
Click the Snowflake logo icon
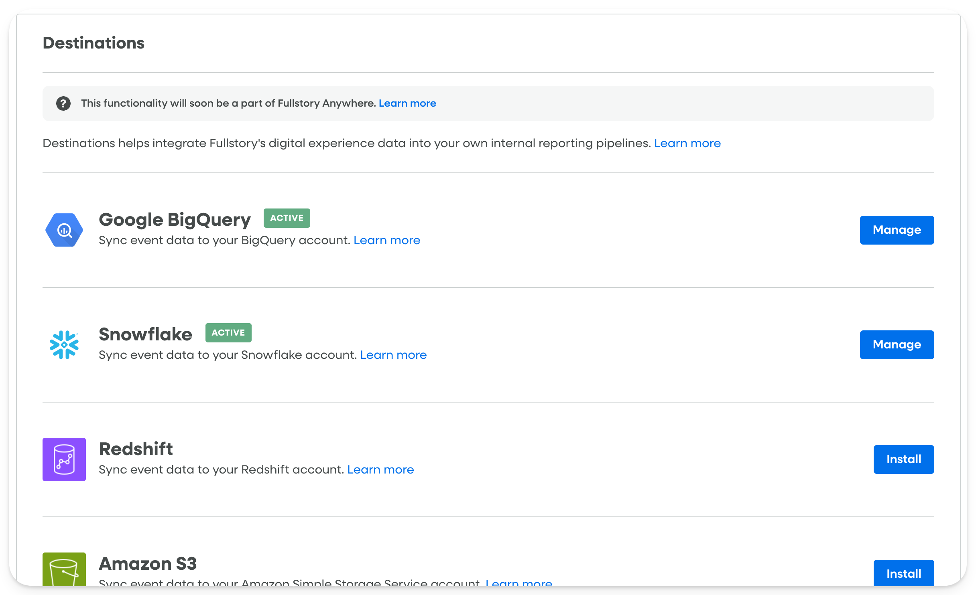pyautogui.click(x=64, y=344)
